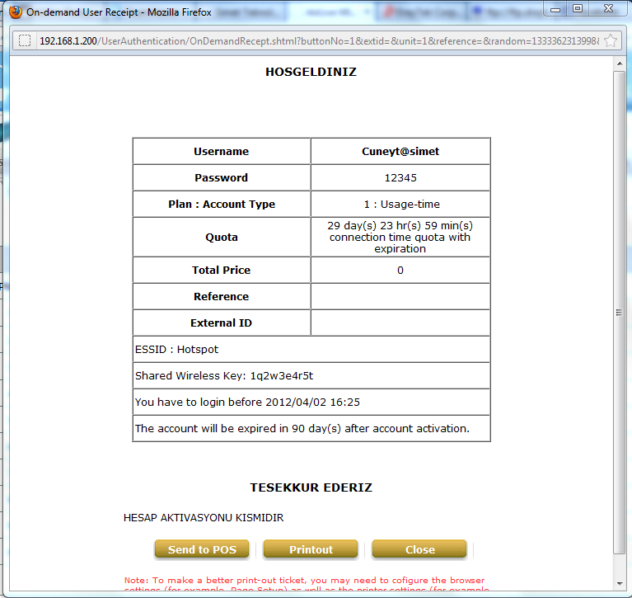Click the vertical scrollbar thumb

click(x=620, y=312)
